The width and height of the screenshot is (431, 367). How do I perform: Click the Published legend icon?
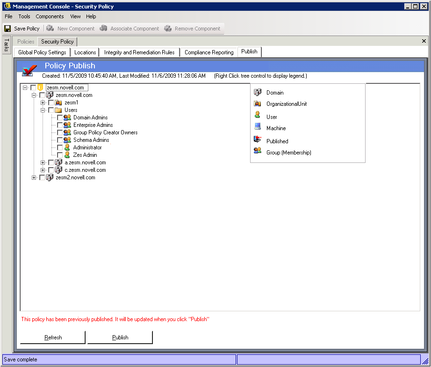(x=258, y=139)
